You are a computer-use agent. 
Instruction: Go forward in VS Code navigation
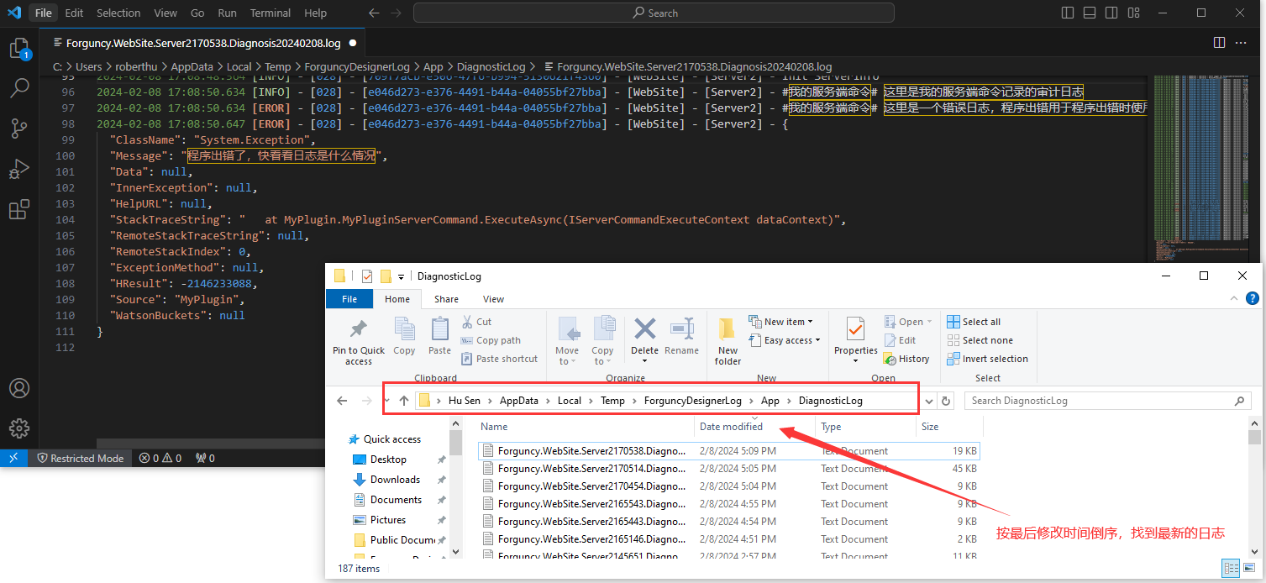pos(397,13)
